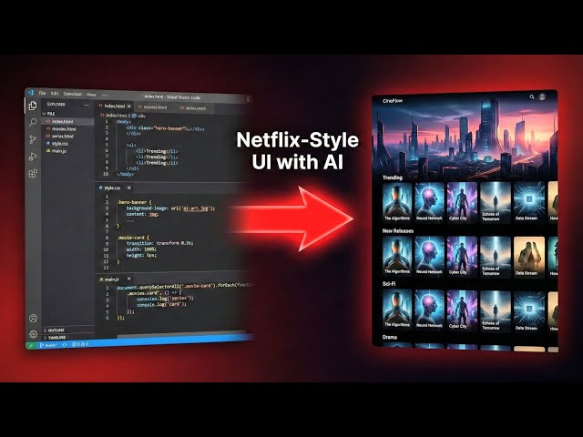583x437 pixels.
Task: Switch to the series.html editor tab
Action: [193, 108]
